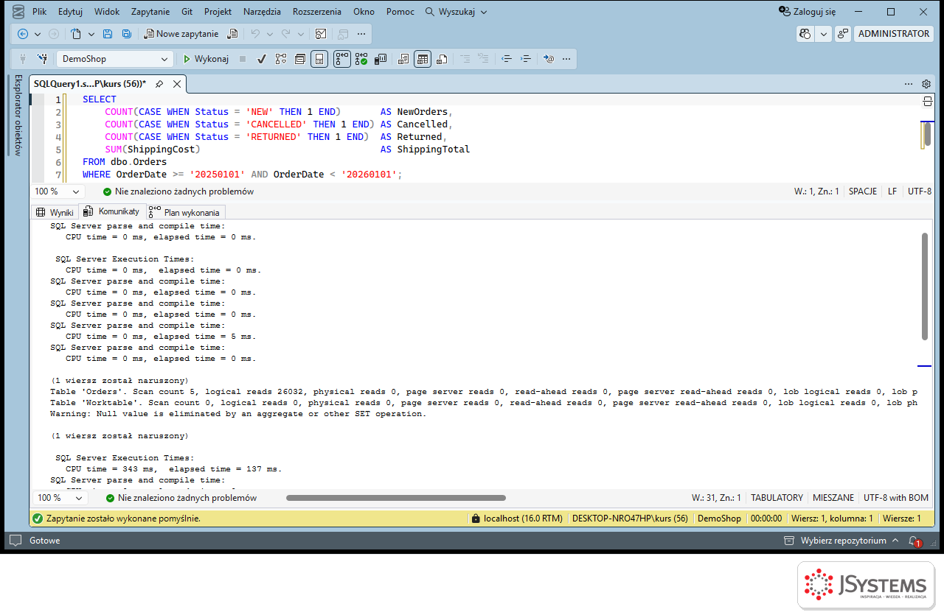Open the DemoShop database dropdown
The height and width of the screenshot is (615, 944).
point(114,59)
